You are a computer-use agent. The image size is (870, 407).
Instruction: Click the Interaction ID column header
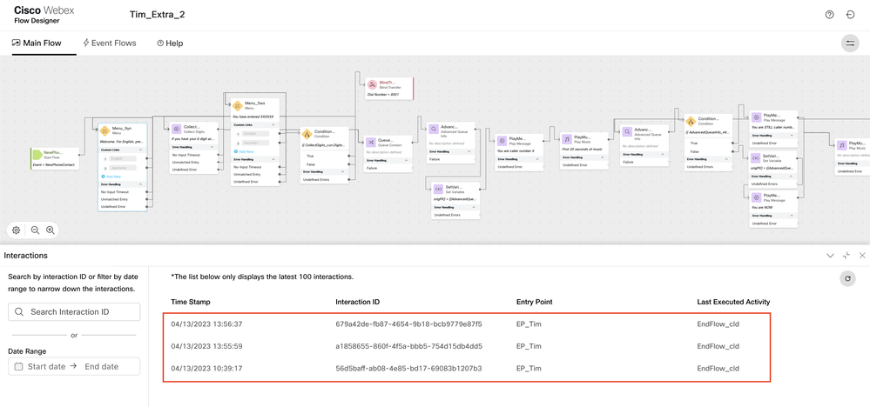click(x=357, y=302)
